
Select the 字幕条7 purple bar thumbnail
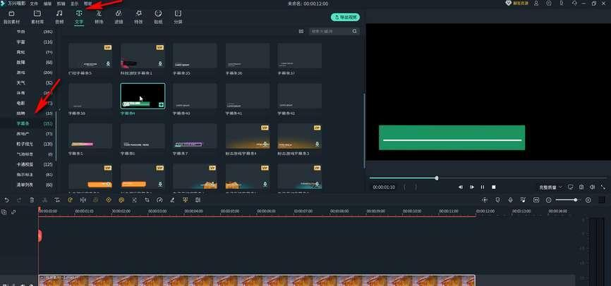[x=195, y=136]
